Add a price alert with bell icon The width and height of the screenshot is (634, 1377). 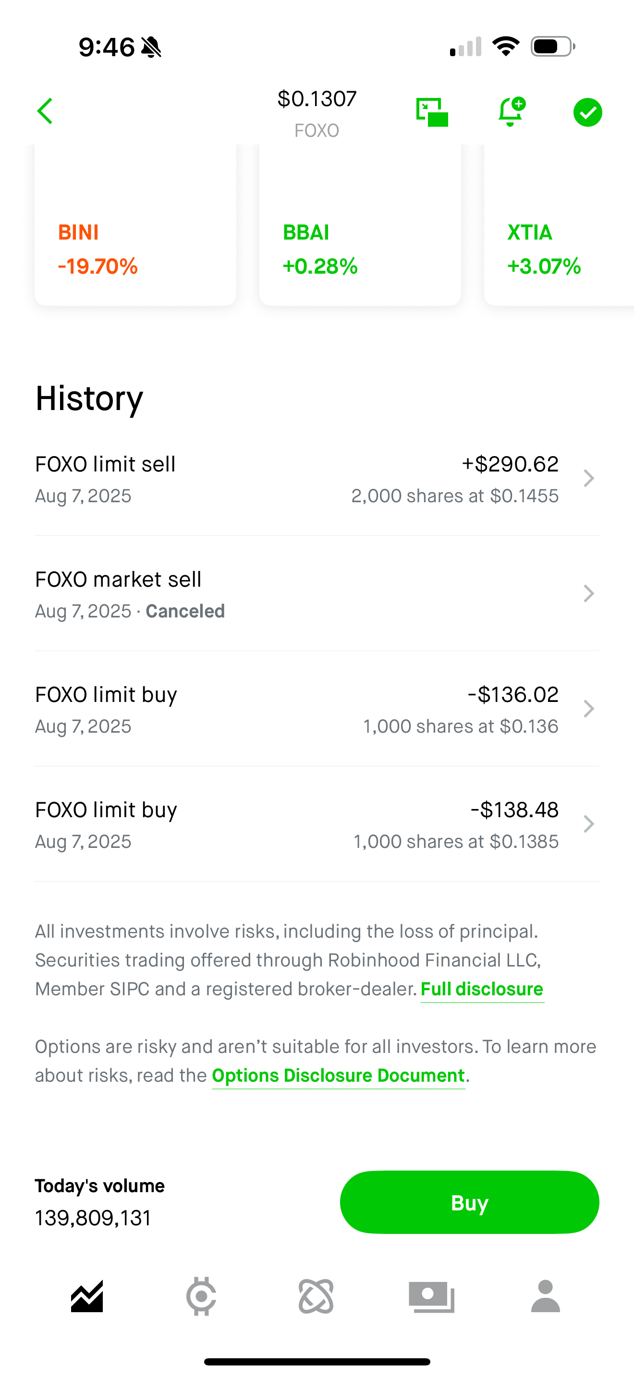pyautogui.click(x=511, y=112)
